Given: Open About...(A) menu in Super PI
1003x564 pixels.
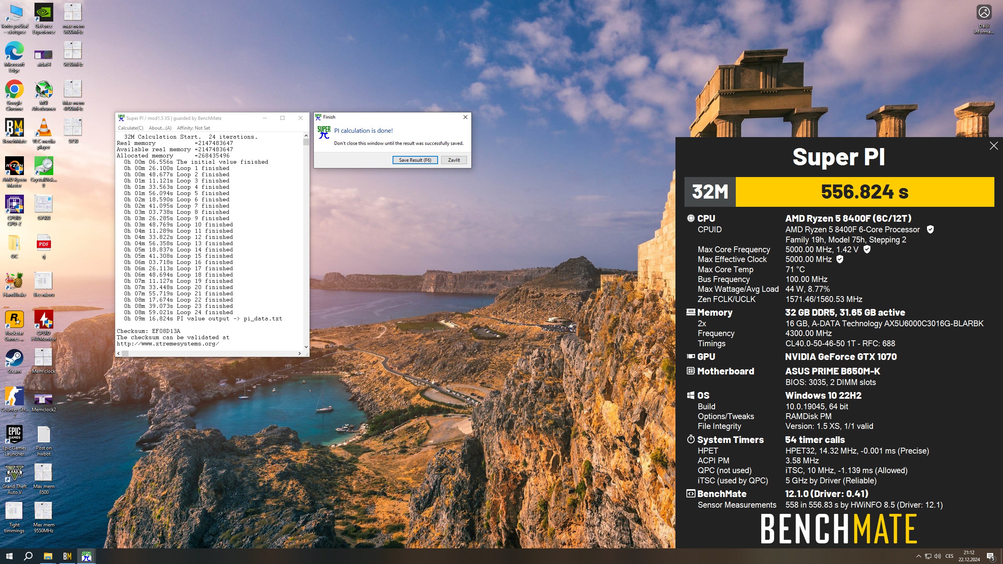Looking at the screenshot, I should [x=160, y=128].
